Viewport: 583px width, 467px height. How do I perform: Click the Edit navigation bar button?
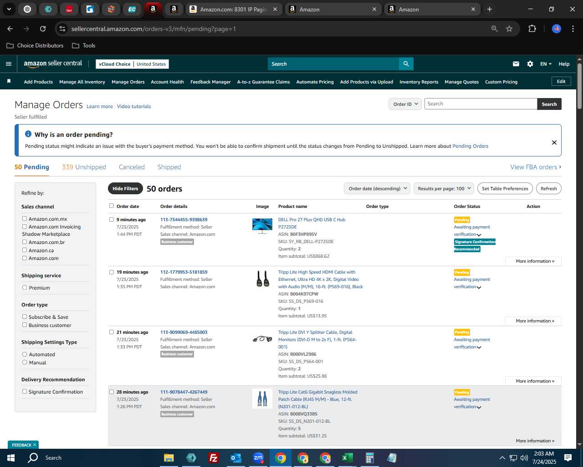[x=561, y=81]
